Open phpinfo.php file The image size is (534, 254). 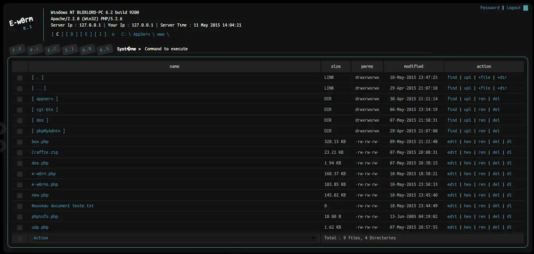tap(45, 216)
